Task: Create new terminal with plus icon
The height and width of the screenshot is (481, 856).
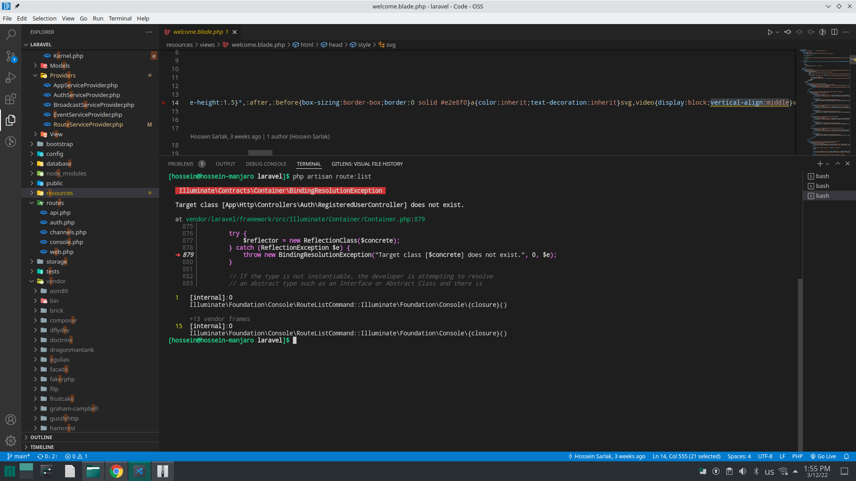Action: (819, 164)
